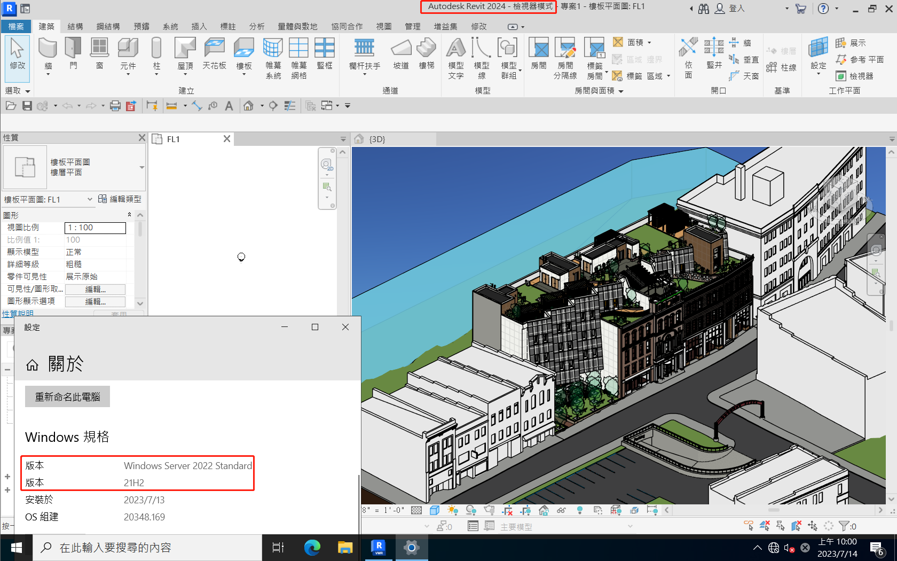Click the Windows search box on taskbar
This screenshot has height=561, width=897.
pyautogui.click(x=148, y=548)
